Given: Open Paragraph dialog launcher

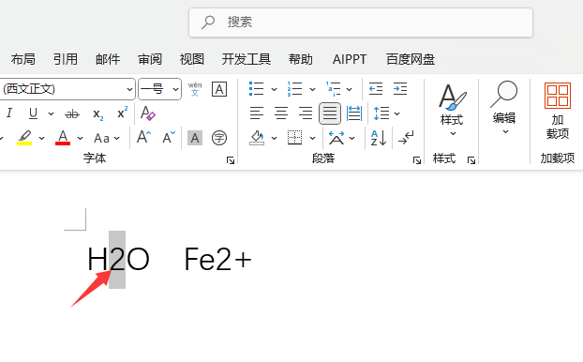Looking at the screenshot, I should tap(417, 160).
